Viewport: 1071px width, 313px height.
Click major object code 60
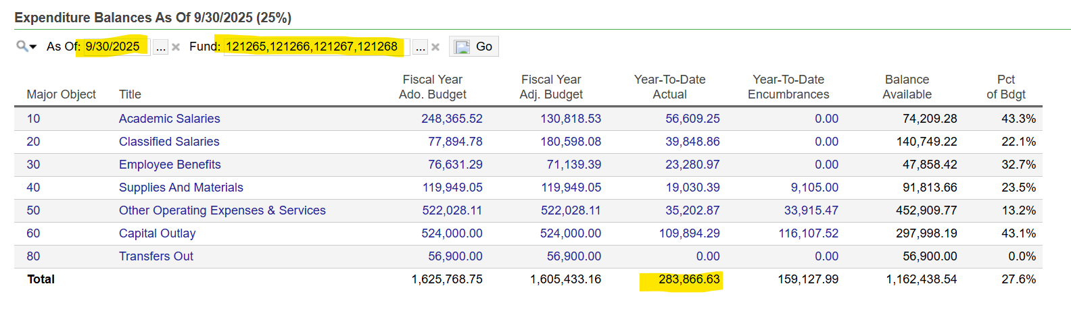(33, 233)
